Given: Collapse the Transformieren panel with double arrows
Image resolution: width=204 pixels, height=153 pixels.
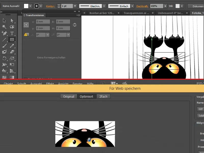Looking at the screenshot, I should coord(75,11).
